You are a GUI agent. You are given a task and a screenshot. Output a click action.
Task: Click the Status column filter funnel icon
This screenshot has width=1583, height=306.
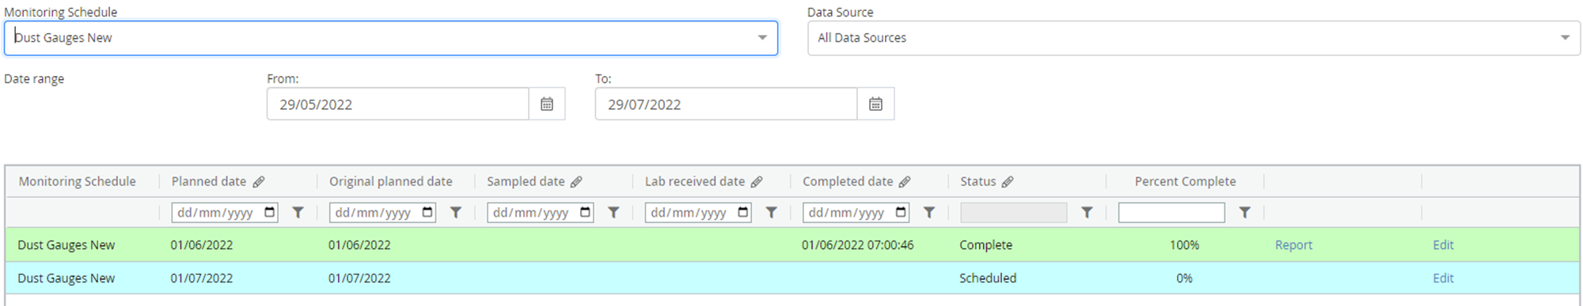(x=1087, y=213)
